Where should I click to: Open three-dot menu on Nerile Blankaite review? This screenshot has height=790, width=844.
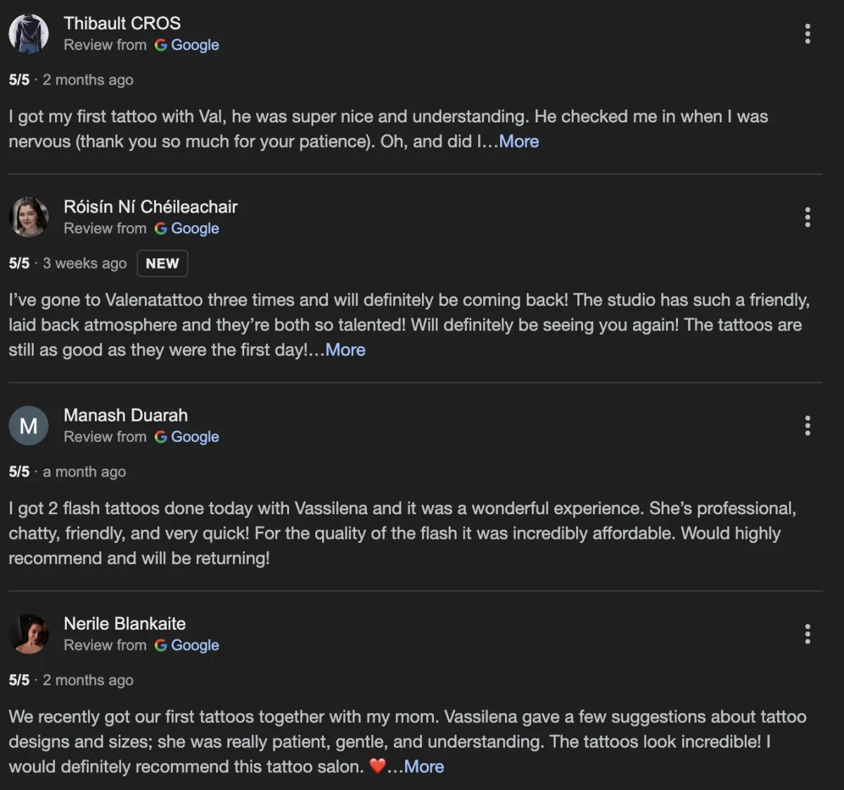(807, 634)
